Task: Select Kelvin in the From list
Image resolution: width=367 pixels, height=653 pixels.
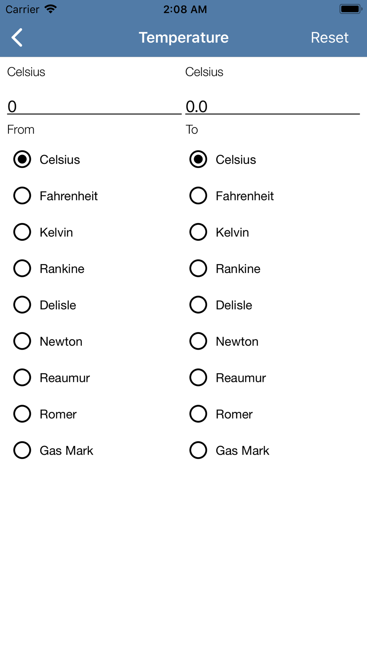Action: pyautogui.click(x=43, y=232)
